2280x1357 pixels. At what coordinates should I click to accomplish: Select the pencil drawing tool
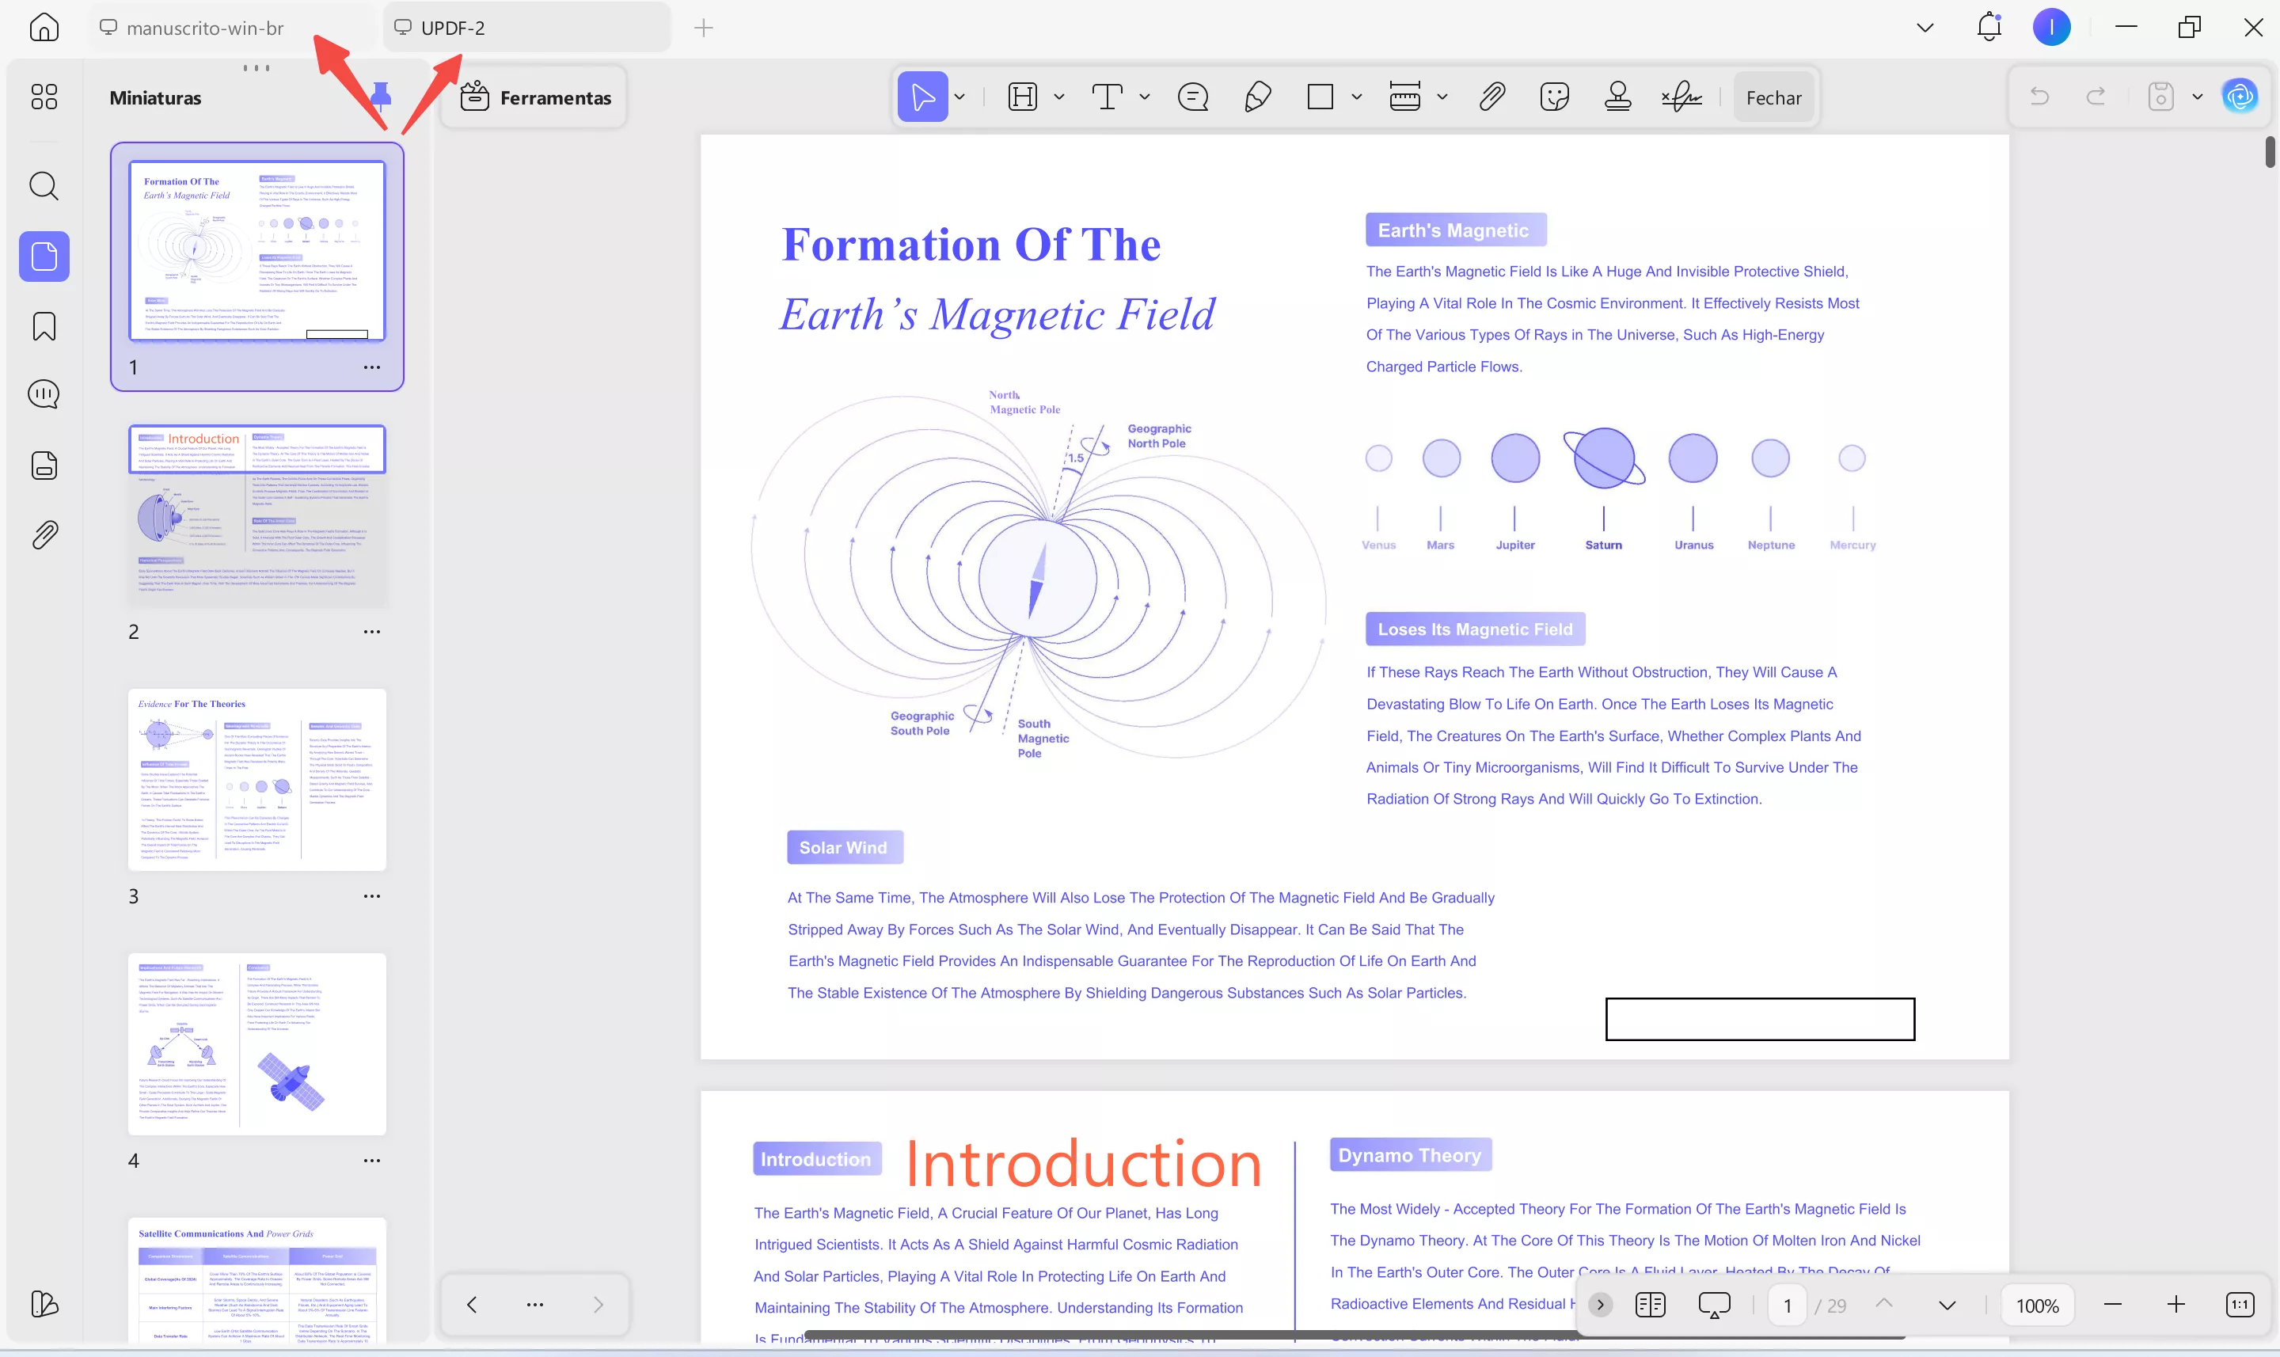click(x=1257, y=97)
